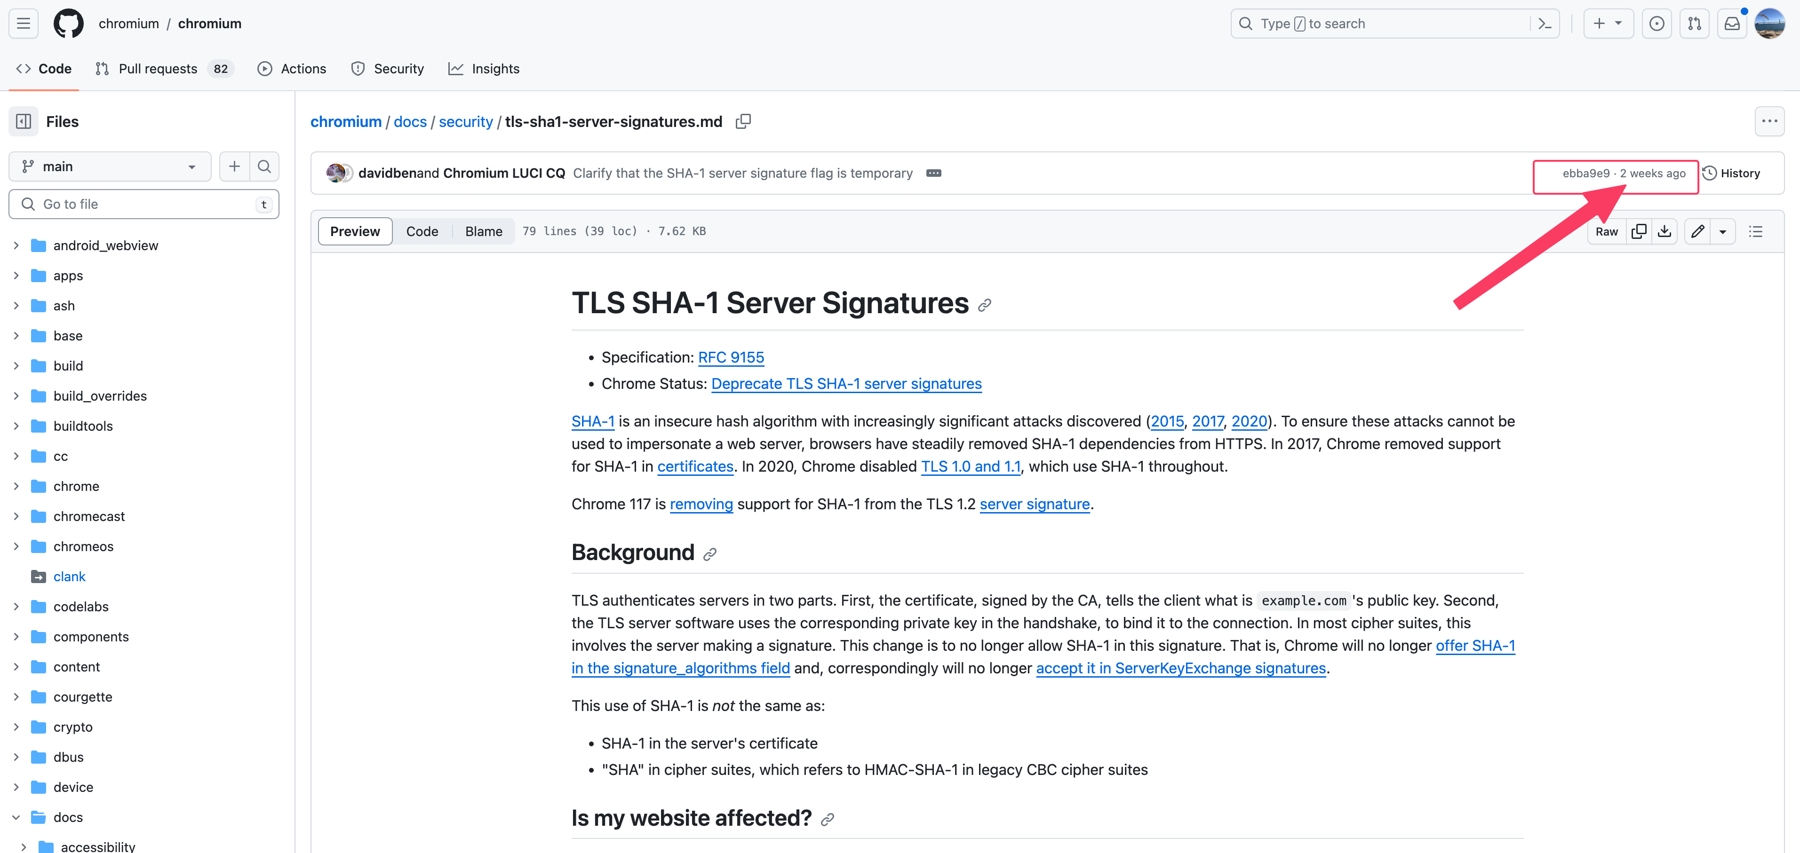Collapse the Files side panel
Viewport: 1800px width, 853px height.
(23, 121)
